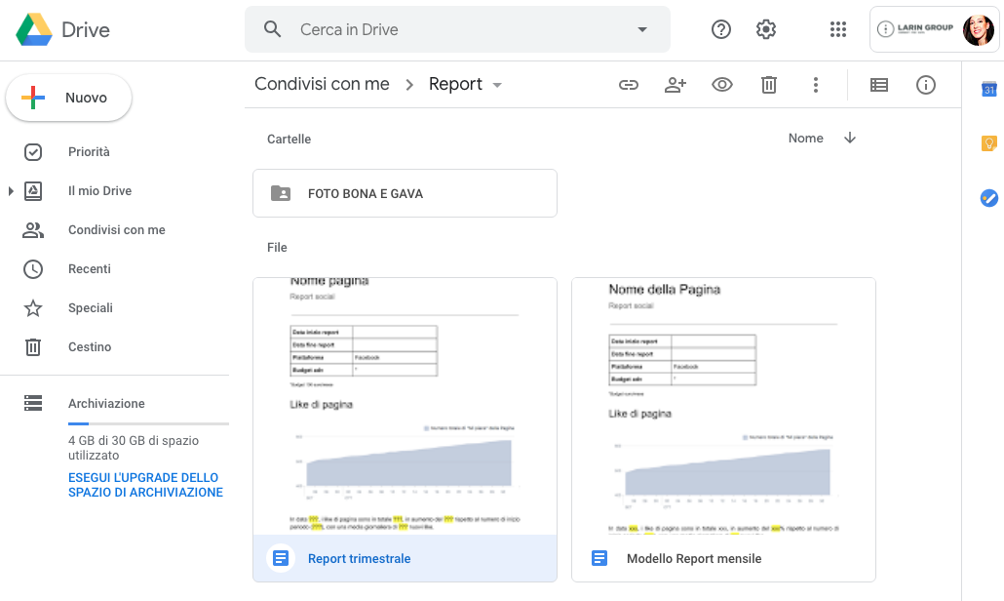Open the share with people icon
The width and height of the screenshot is (1004, 601).
[x=676, y=85]
